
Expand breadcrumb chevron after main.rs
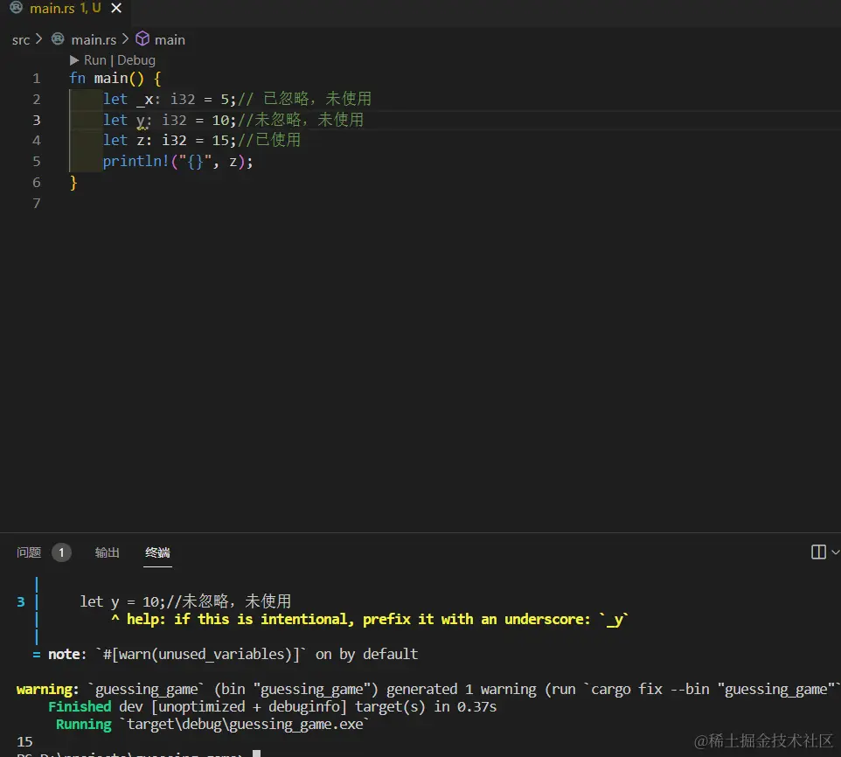click(x=126, y=39)
